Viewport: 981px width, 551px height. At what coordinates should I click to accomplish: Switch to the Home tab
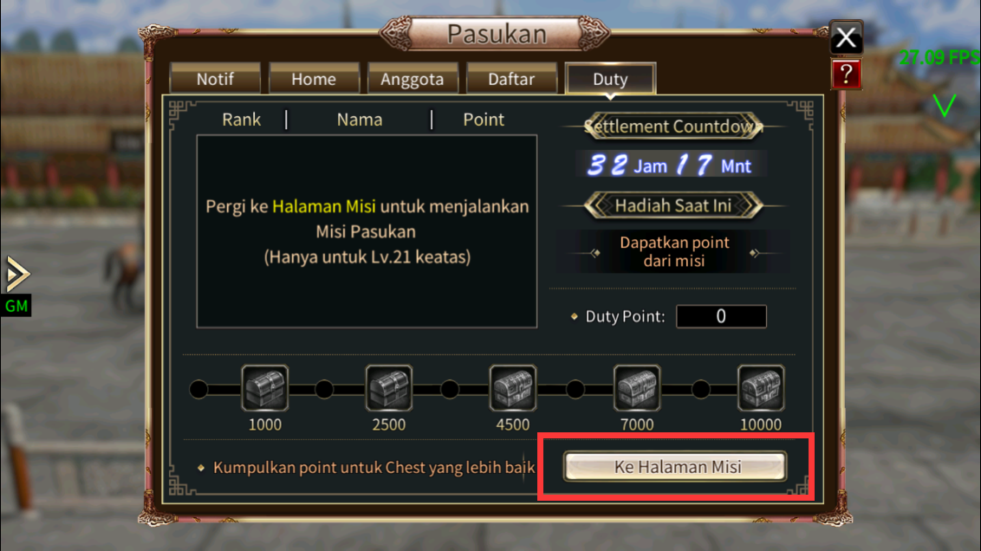tap(314, 79)
